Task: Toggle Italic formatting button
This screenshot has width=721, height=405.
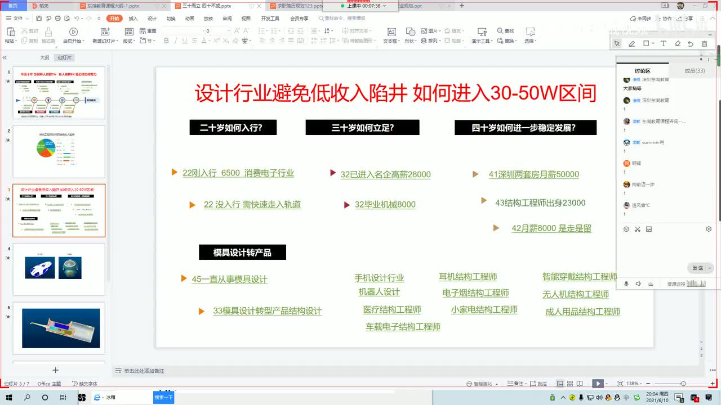Action: pyautogui.click(x=175, y=41)
